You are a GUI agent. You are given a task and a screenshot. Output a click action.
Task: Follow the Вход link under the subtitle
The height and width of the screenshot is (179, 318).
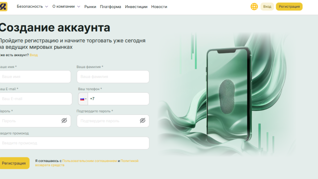point(33,55)
